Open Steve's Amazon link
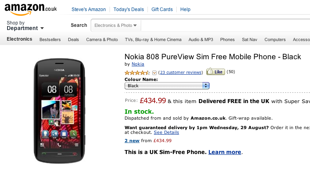 click(89, 9)
